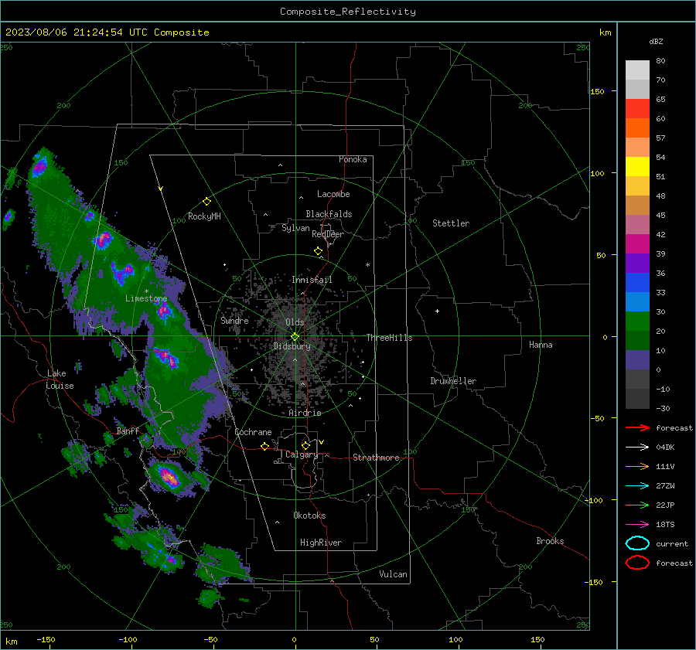Click the cyan 27ZW arrow icon
This screenshot has height=650, width=696.
click(637, 486)
